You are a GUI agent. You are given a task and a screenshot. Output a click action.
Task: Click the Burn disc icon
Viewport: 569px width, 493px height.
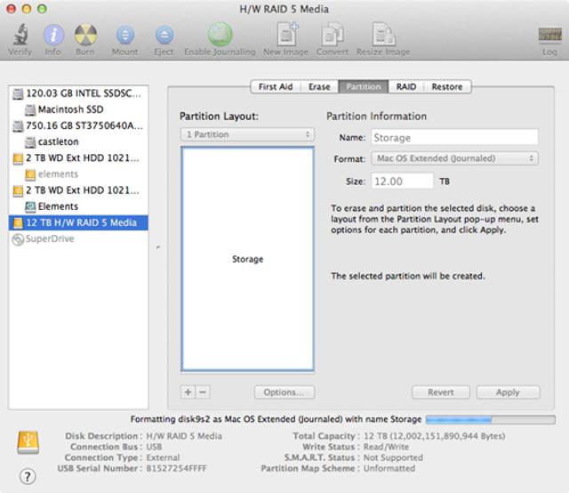click(x=86, y=36)
